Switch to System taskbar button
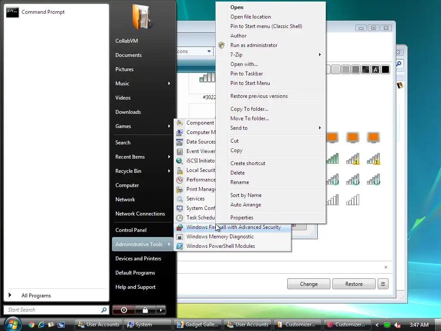 click(x=147, y=325)
